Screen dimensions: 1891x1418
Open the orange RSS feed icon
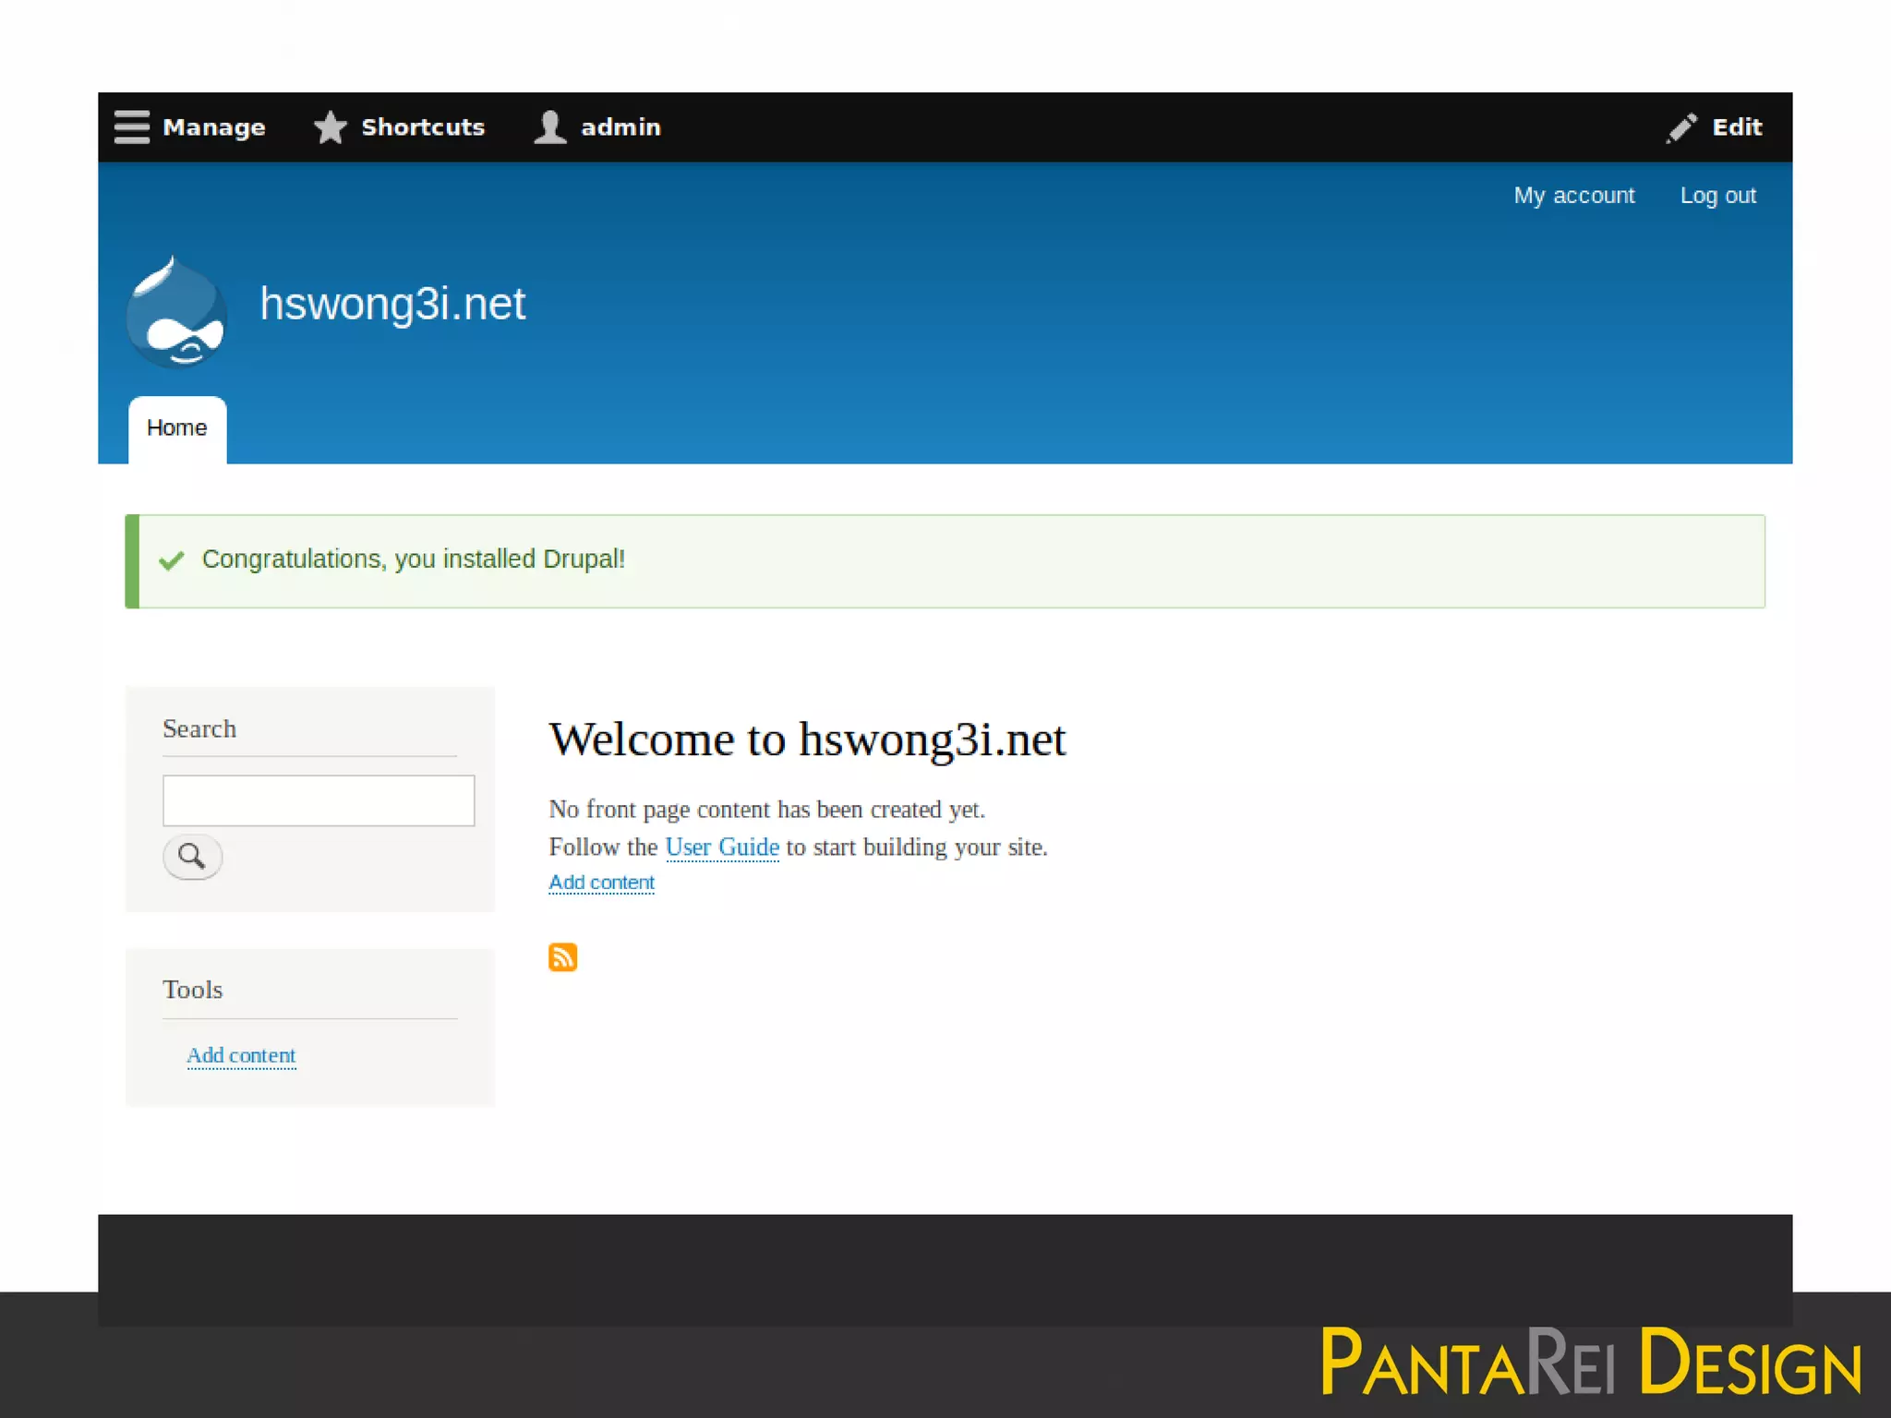[x=562, y=957]
